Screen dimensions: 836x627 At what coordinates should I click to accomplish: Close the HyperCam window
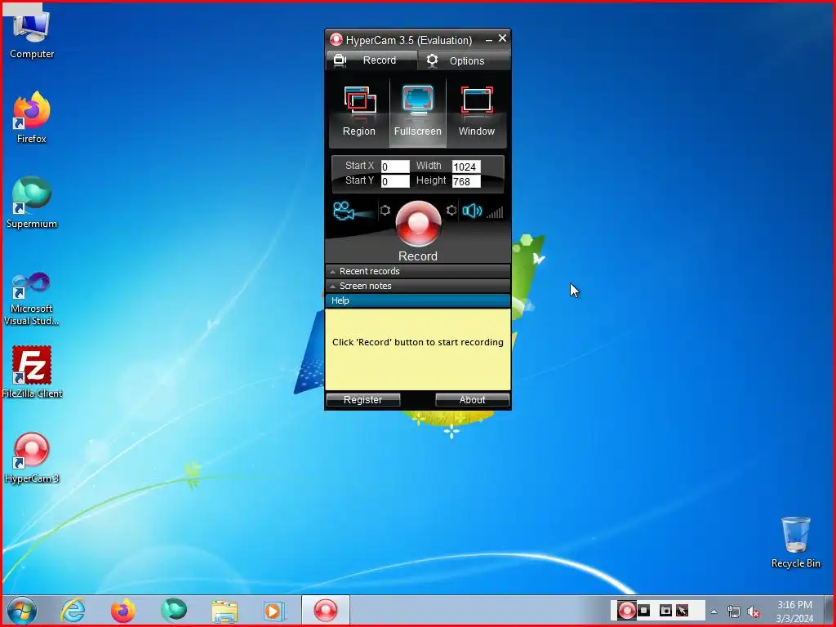(x=502, y=38)
